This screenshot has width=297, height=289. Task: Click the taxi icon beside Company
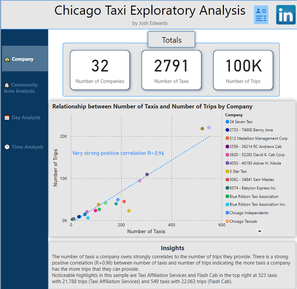coord(7,59)
